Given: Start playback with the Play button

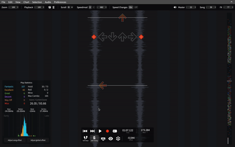Looking at the screenshot, I should click(100, 131).
